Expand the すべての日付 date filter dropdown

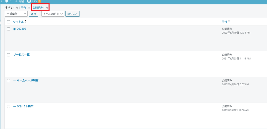tap(53, 14)
